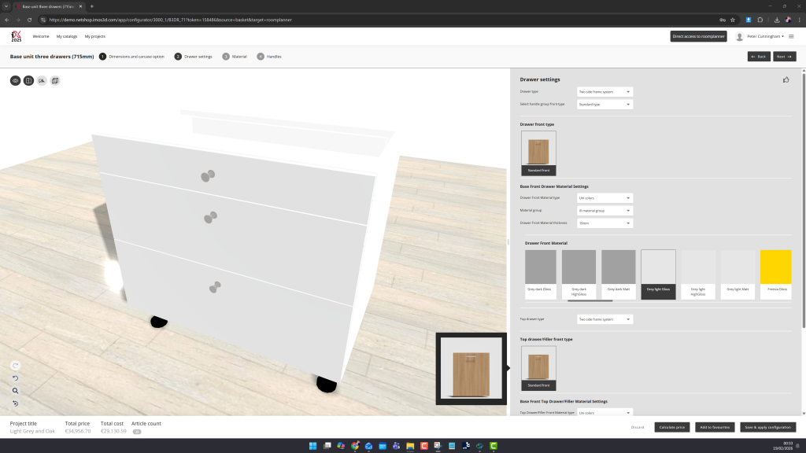Click Save & apply configuration button

767,427
